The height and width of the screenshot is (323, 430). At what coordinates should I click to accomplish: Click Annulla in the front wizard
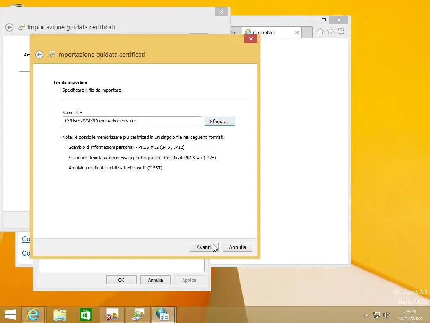tap(237, 247)
